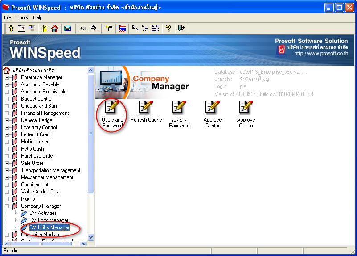Click the person with sunglasses icon
Screen dimensions: 357x256
pos(94,29)
